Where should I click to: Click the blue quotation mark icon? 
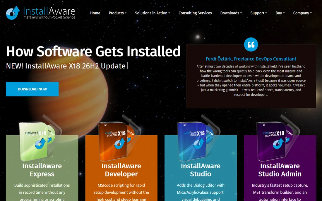click(x=251, y=44)
